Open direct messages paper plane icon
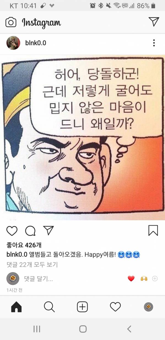Viewport: 165px width, 340px height. (x=154, y=22)
